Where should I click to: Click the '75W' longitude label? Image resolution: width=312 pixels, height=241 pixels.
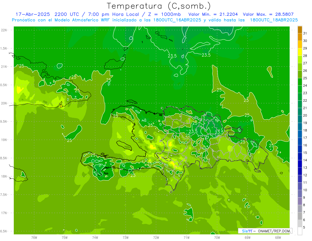point(64,238)
